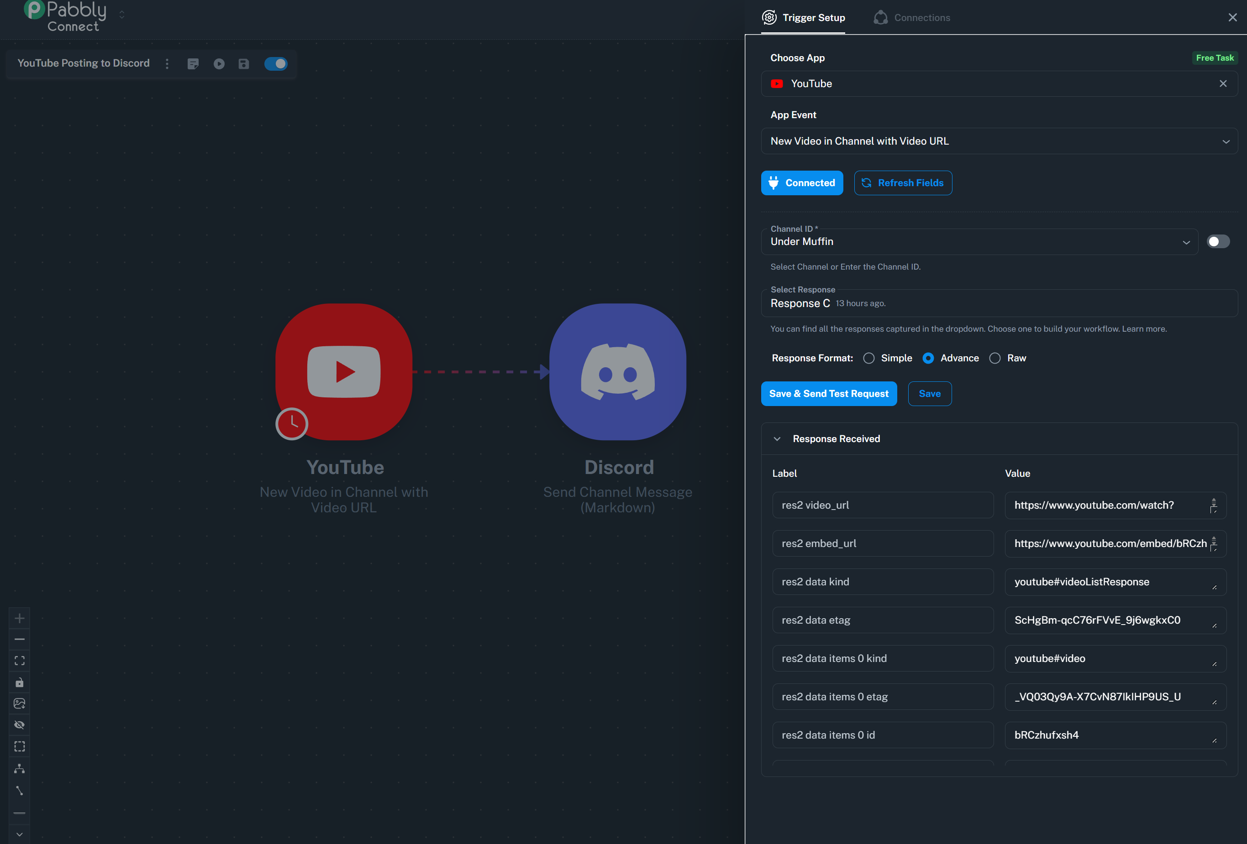Click the res2 data items 0 etag label

coord(883,697)
